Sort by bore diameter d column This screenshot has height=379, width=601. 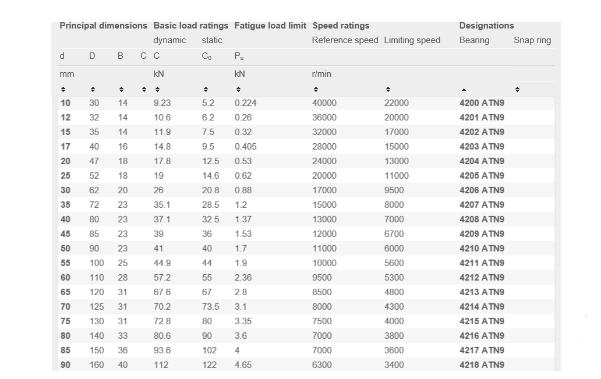[x=63, y=89]
